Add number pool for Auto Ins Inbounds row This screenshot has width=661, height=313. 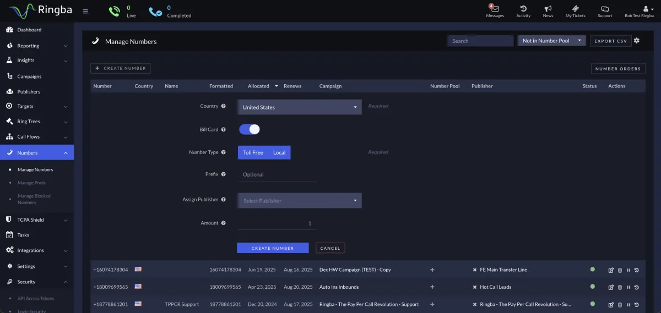tap(432, 287)
